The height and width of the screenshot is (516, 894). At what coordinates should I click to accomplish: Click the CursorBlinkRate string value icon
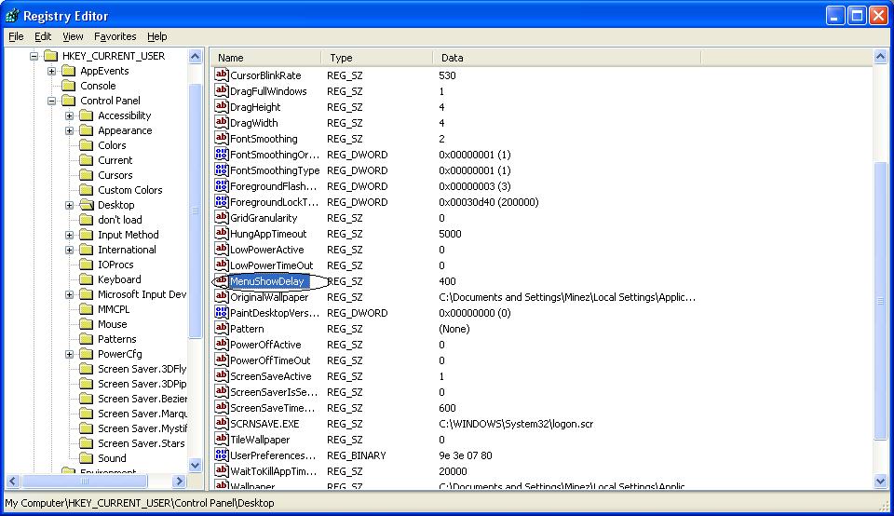coord(222,75)
